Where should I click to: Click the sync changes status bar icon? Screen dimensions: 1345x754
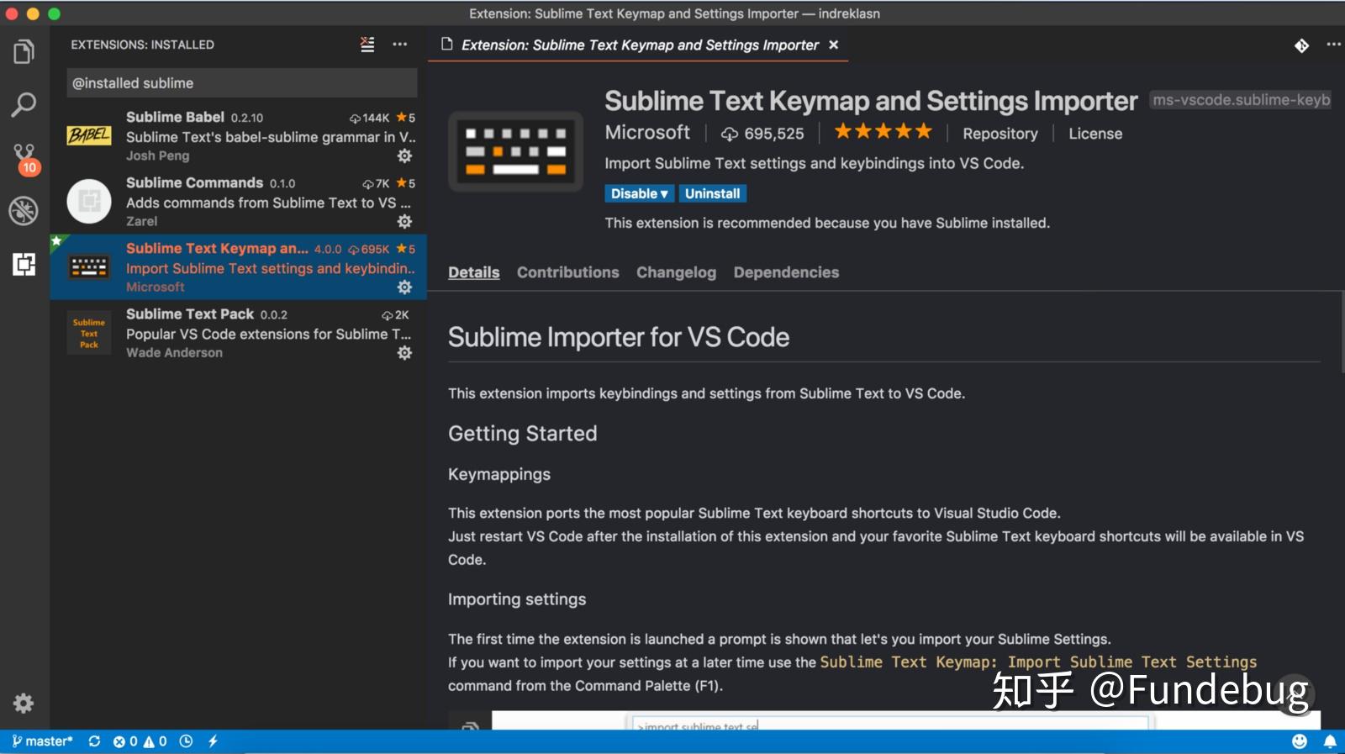[94, 741]
